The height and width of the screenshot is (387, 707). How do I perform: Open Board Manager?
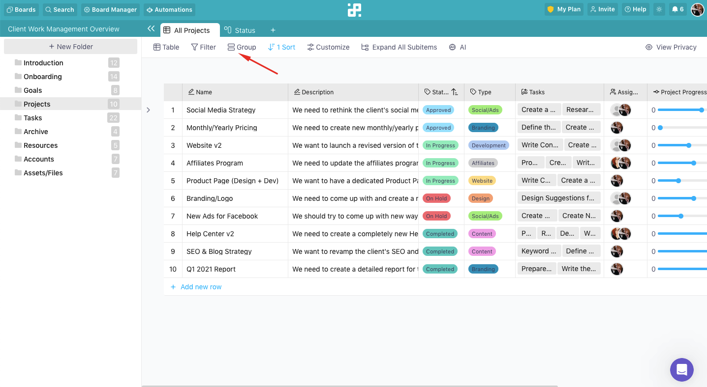tap(110, 9)
